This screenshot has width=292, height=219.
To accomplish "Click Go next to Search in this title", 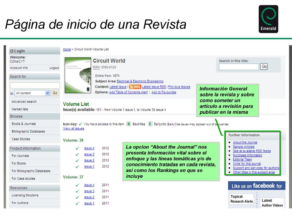I will pos(264,67).
